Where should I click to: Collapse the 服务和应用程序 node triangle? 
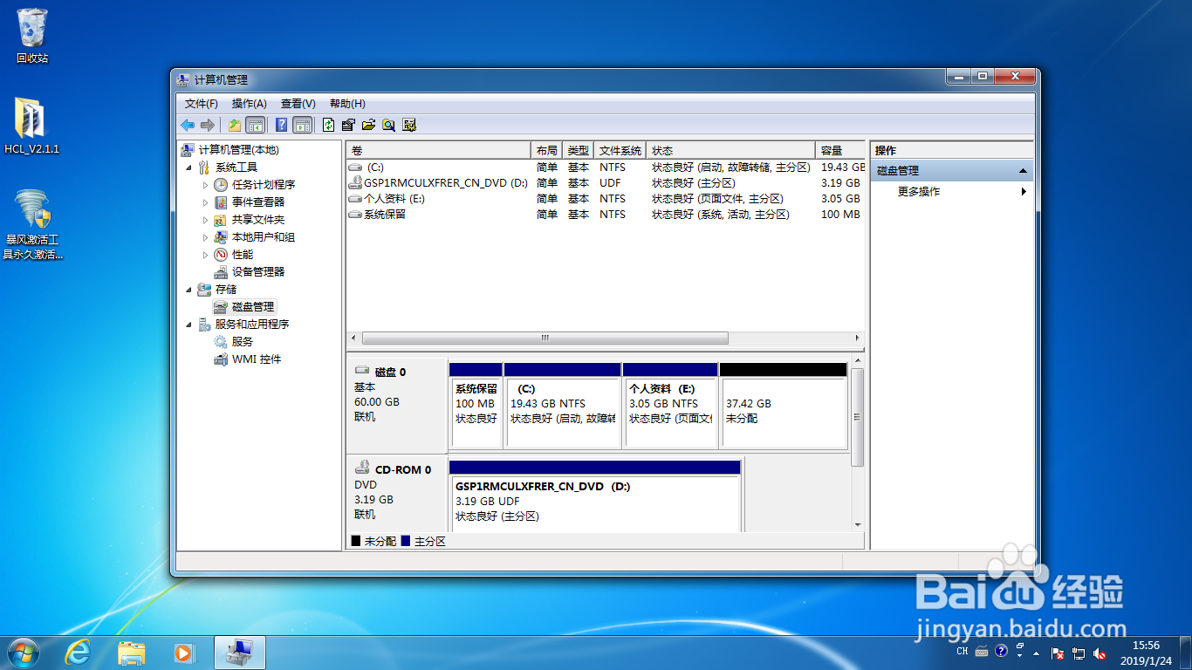[189, 324]
